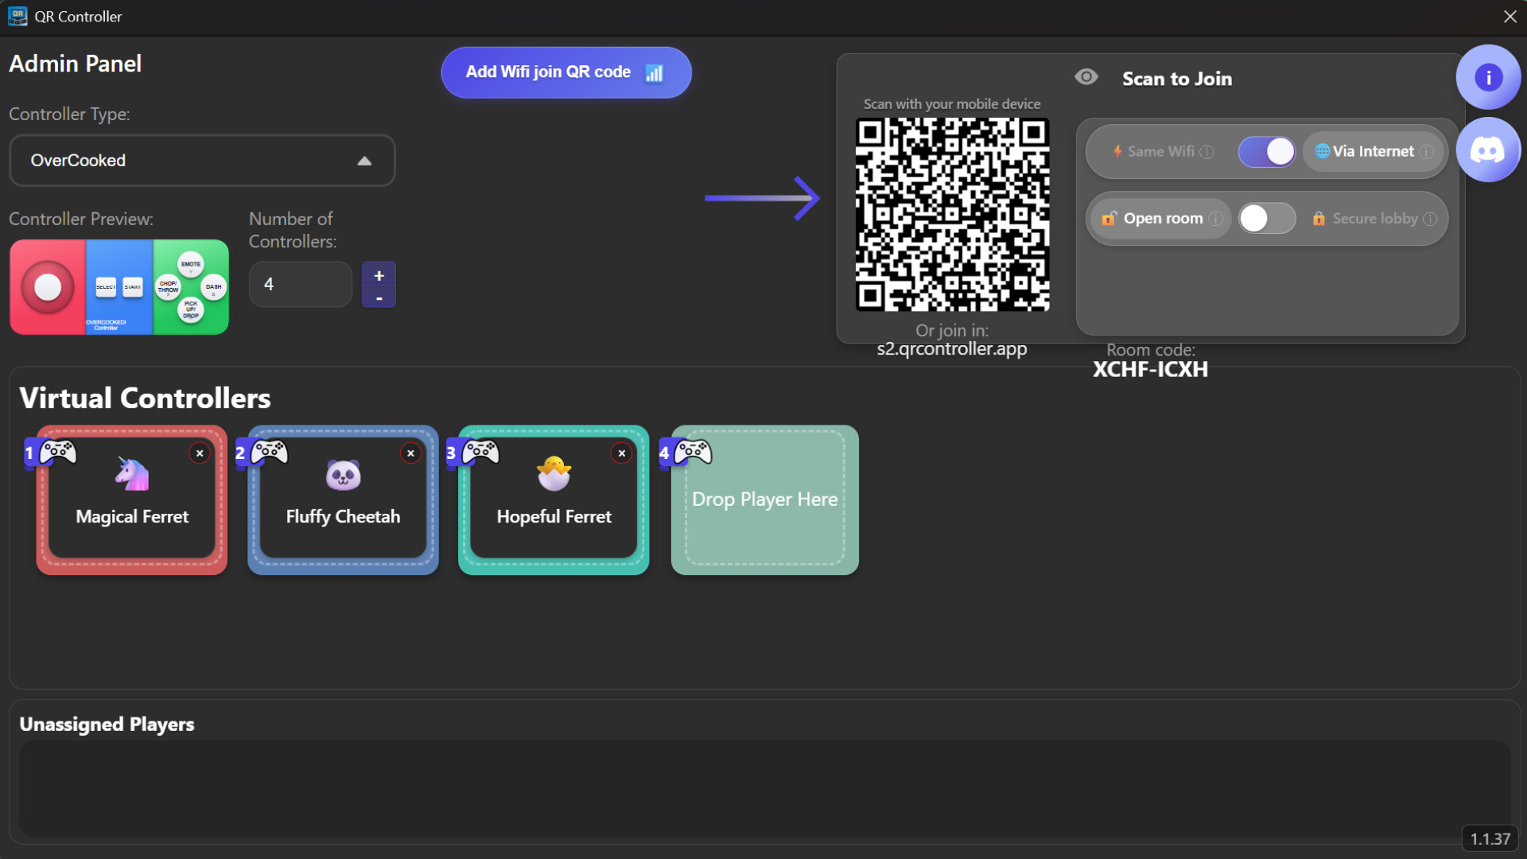Image resolution: width=1527 pixels, height=859 pixels.
Task: Click the info icon next to Same Wifi
Action: click(1206, 151)
